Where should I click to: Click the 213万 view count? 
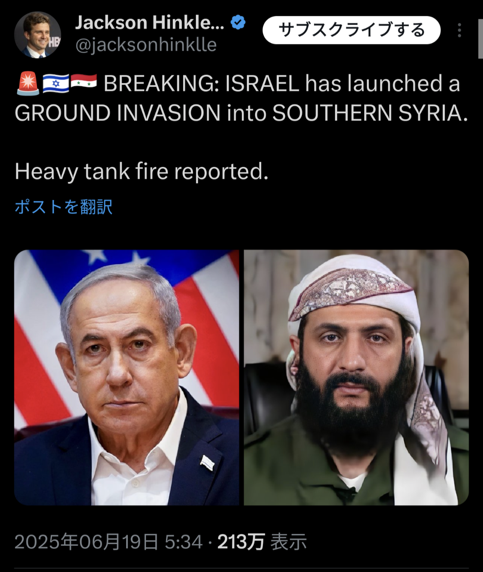(x=241, y=542)
